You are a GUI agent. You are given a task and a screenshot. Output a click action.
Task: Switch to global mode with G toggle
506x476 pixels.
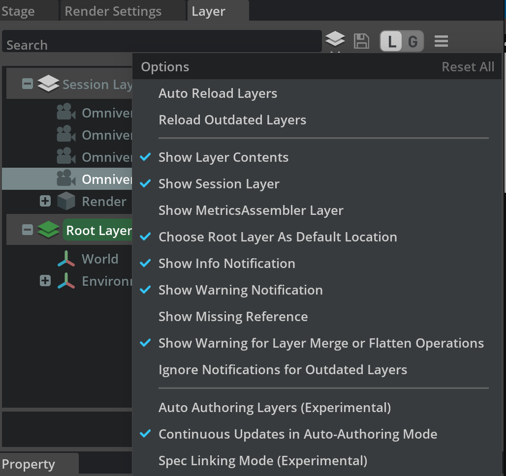(413, 42)
